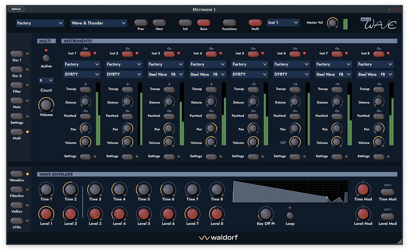Toggle Inst 1 On switch
This screenshot has height=252, width=409.
pos(85,54)
